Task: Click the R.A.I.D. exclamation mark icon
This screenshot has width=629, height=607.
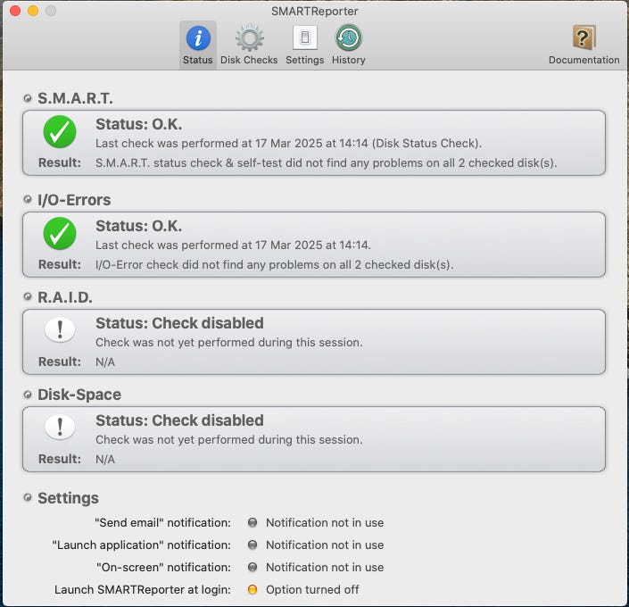Action: 60,329
